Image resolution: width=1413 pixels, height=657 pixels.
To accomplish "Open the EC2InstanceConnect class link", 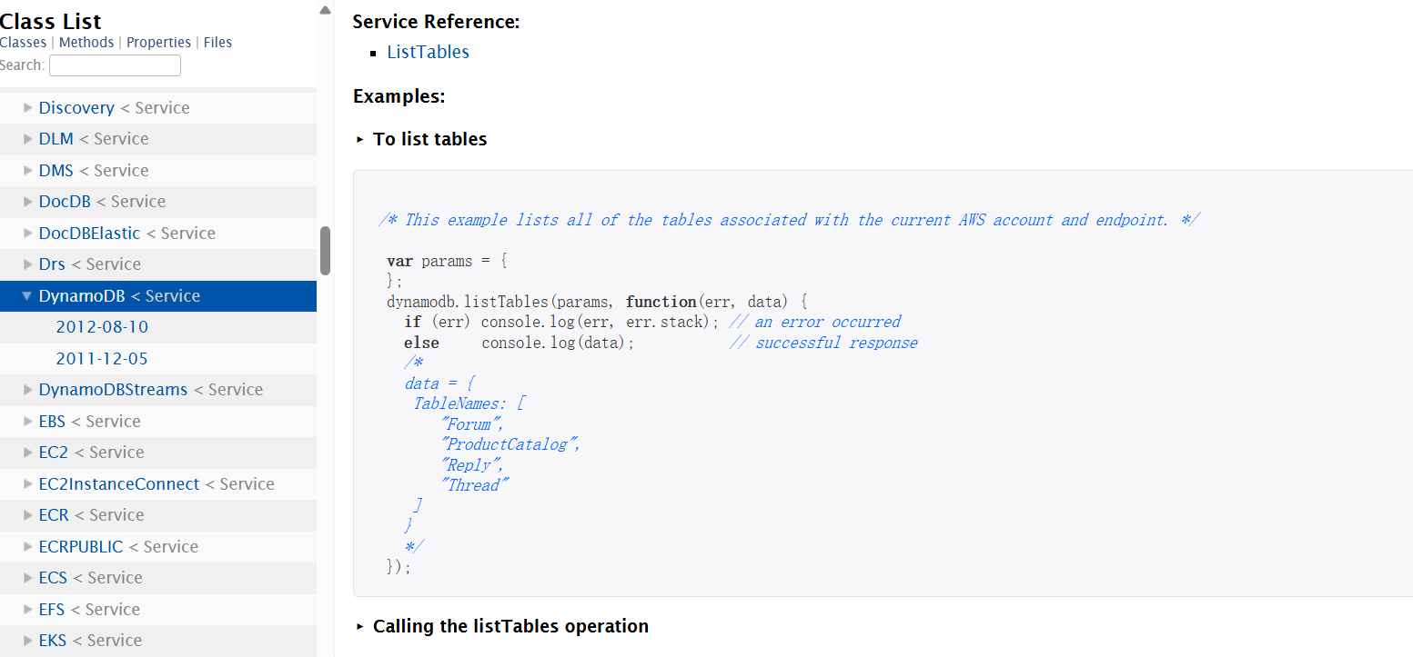I will pyautogui.click(x=119, y=484).
